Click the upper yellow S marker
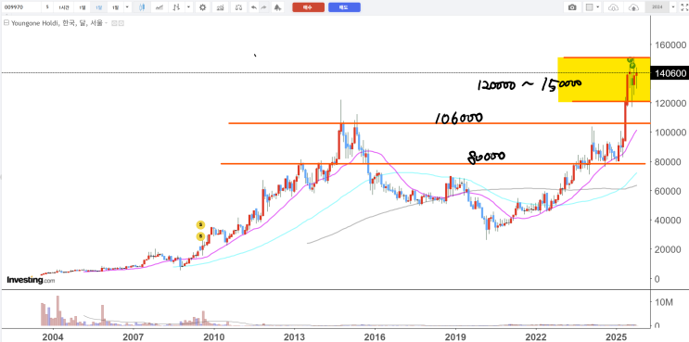This screenshot has height=342, width=689. [200, 225]
